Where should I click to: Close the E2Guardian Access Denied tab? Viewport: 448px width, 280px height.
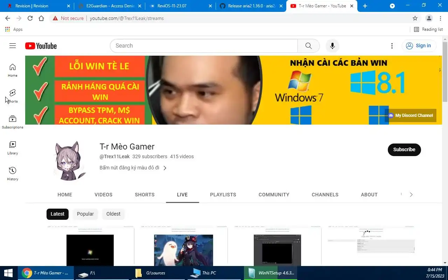click(139, 6)
